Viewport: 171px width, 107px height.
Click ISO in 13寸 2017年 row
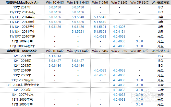(x=161, y=7)
